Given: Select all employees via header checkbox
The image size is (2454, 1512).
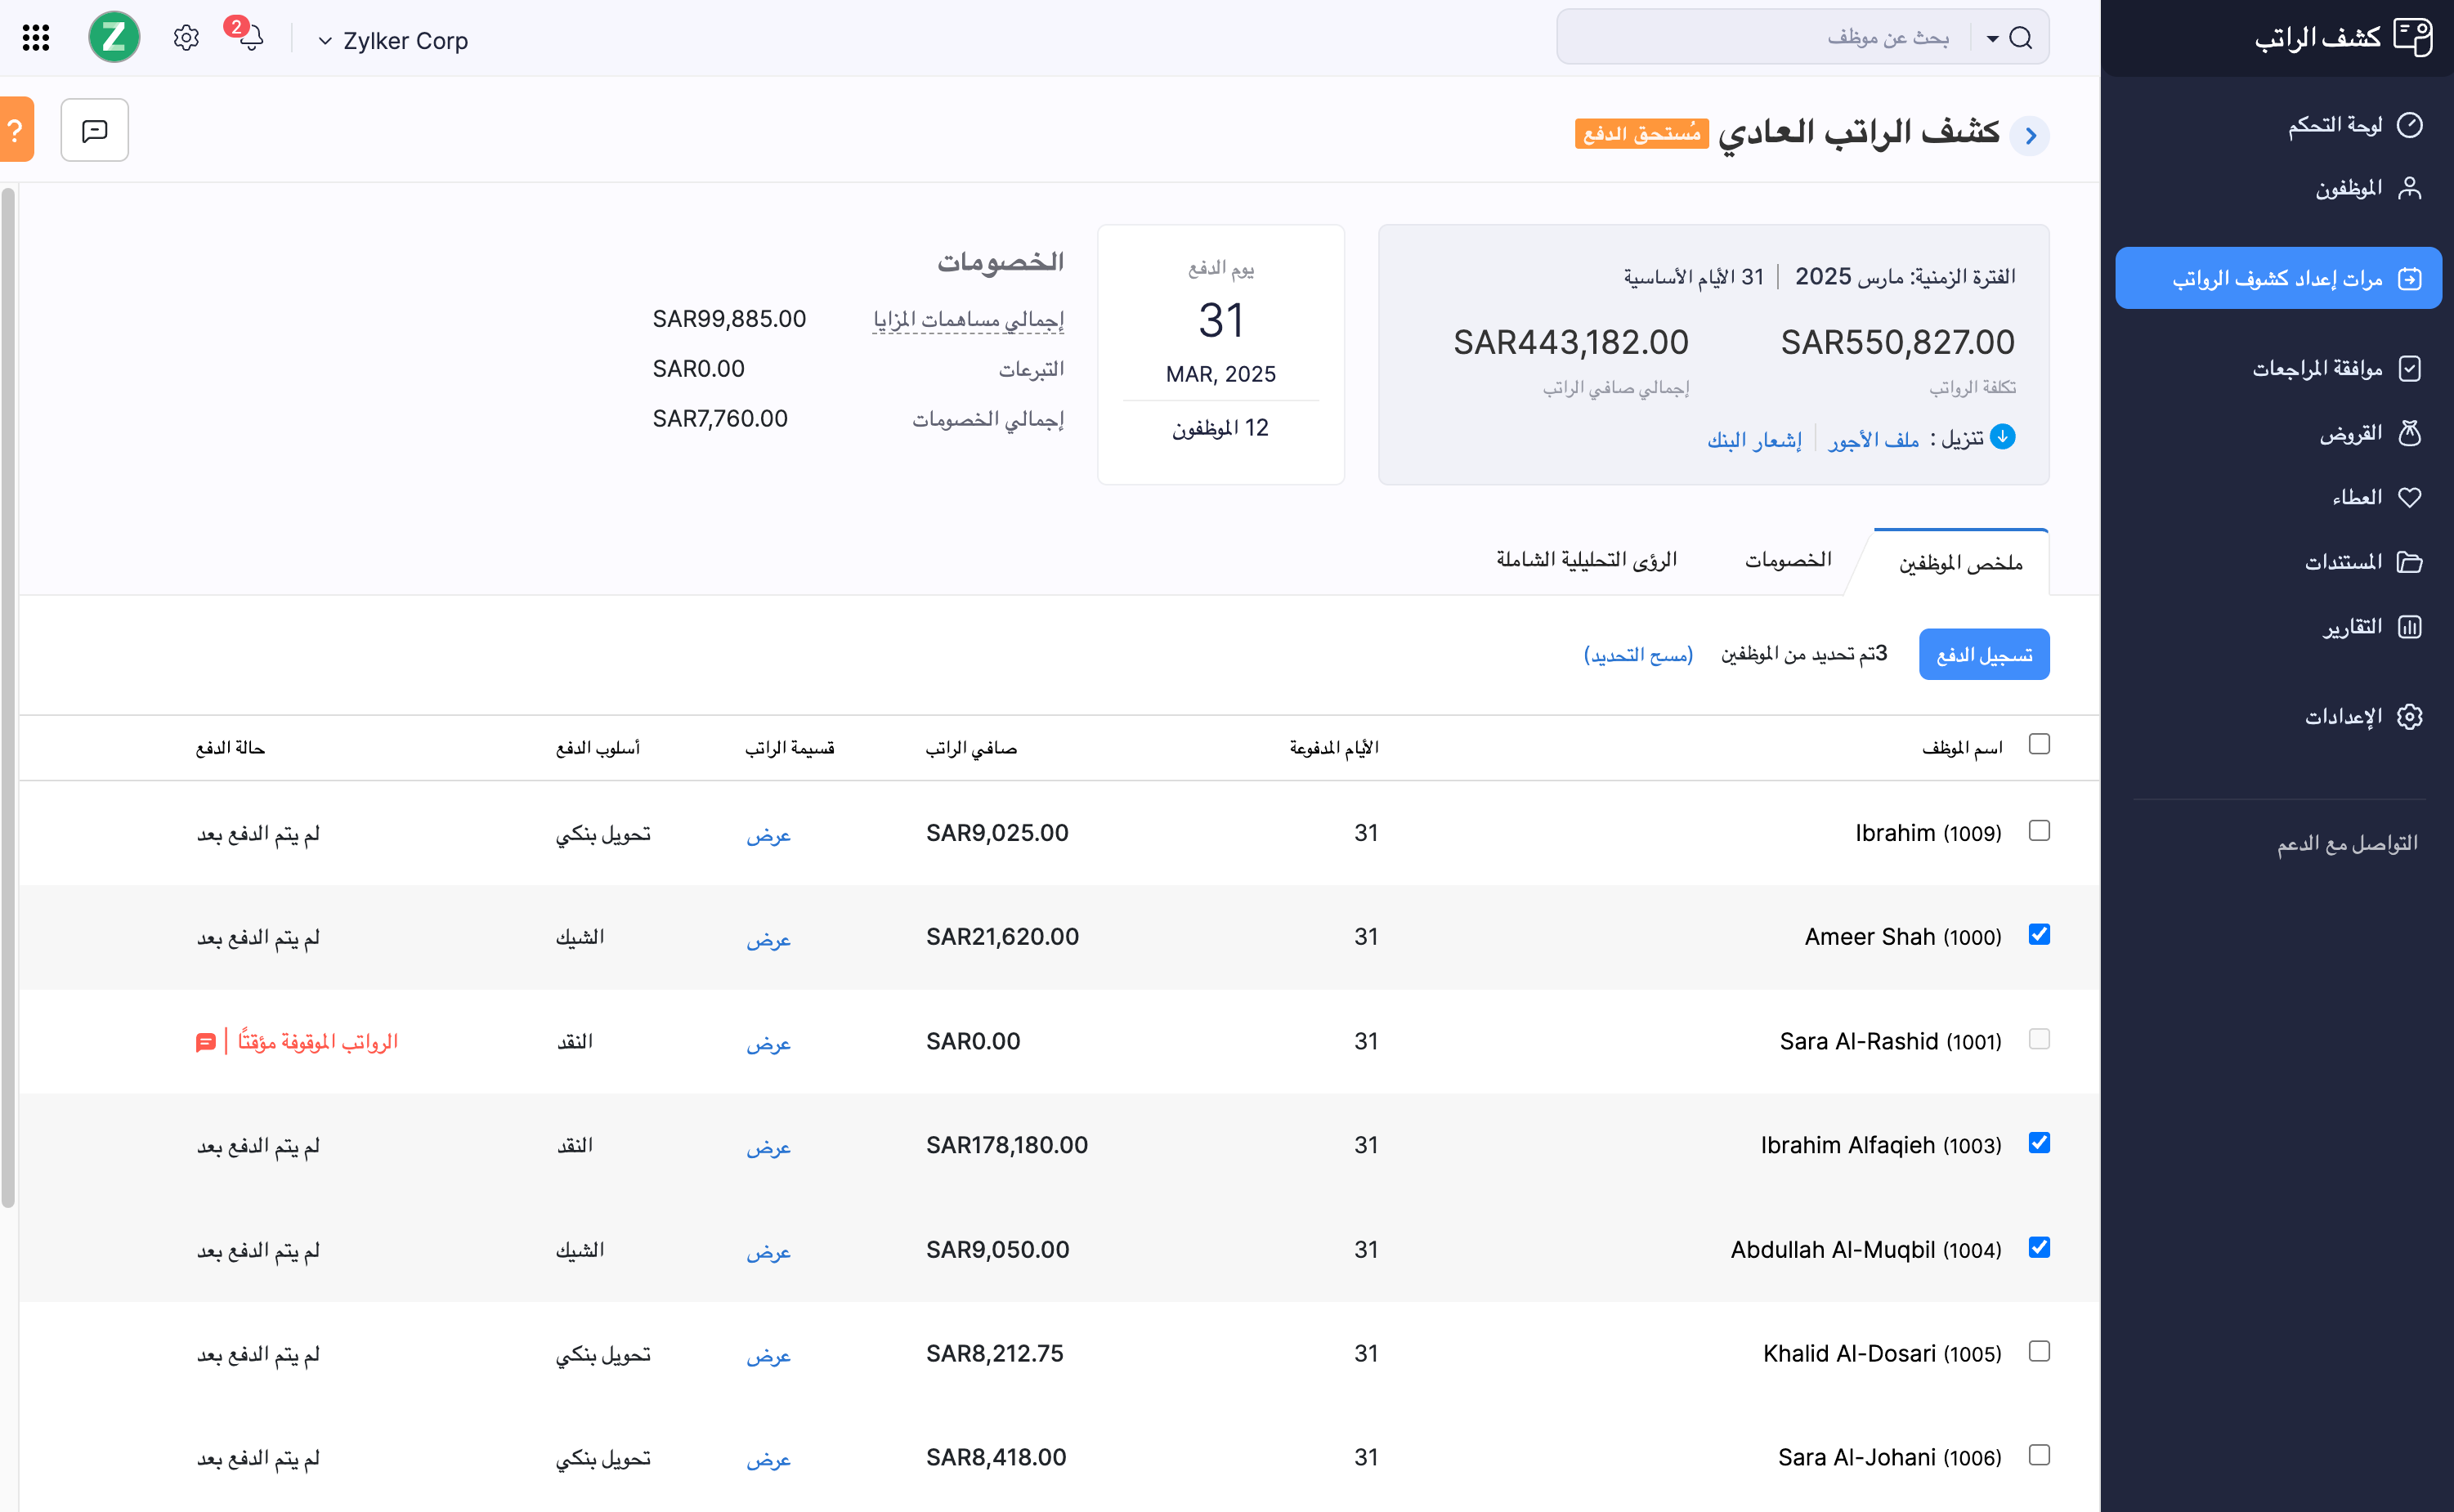Looking at the screenshot, I should click(2040, 744).
